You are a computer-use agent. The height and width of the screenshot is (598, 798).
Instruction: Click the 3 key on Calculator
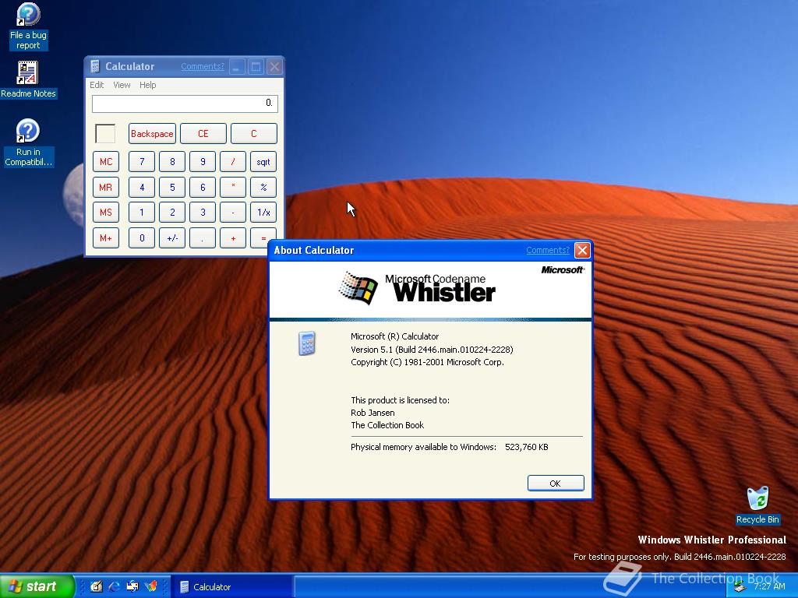203,212
